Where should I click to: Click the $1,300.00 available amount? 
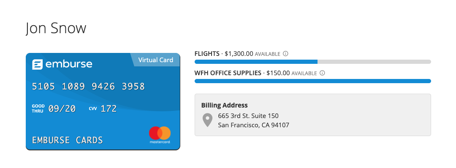click(x=239, y=54)
